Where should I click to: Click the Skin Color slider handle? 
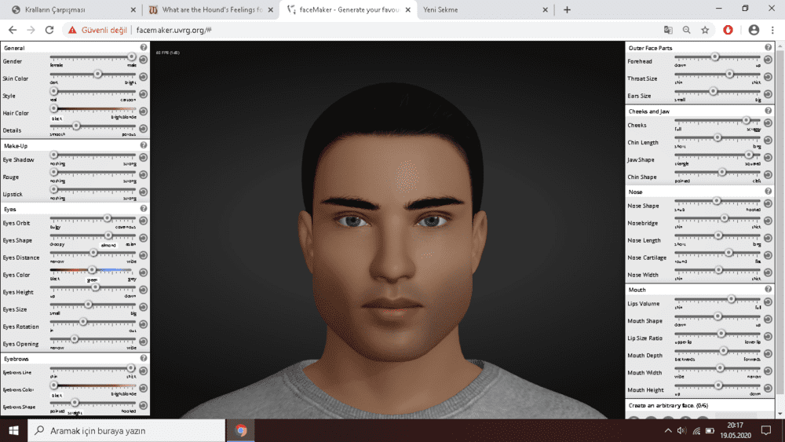click(97, 74)
